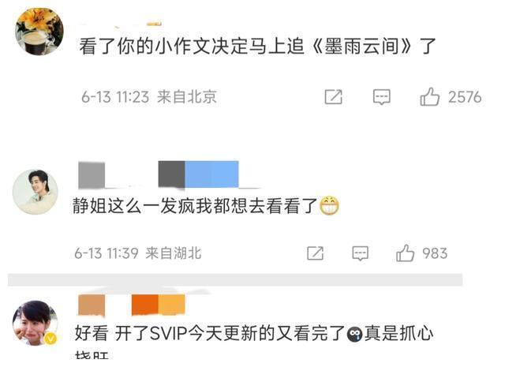Reply to the comment from 北京
The height and width of the screenshot is (367, 505).
pyautogui.click(x=382, y=96)
